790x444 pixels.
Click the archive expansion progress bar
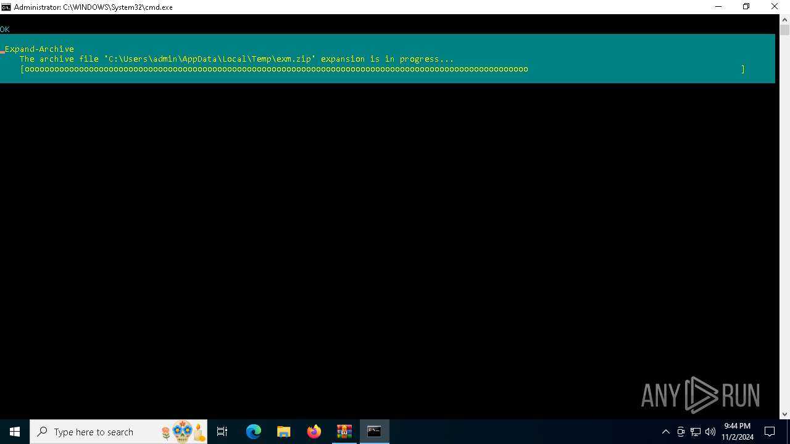tap(383, 69)
